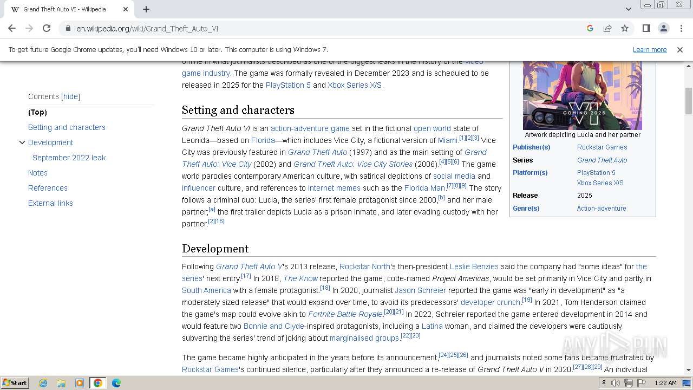Open Development in the contents list
The height and width of the screenshot is (390, 693).
(x=50, y=142)
